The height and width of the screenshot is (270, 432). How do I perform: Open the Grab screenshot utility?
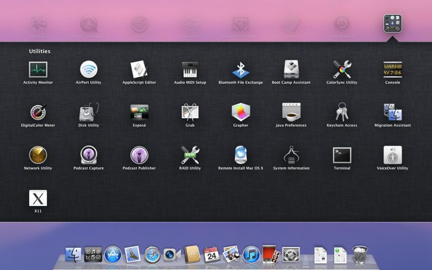click(x=190, y=112)
